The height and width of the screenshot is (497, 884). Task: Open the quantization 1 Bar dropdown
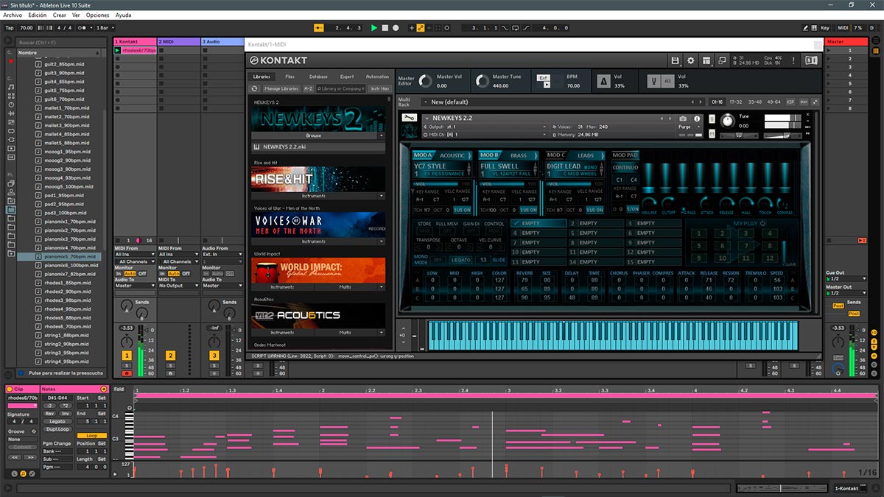(x=104, y=28)
